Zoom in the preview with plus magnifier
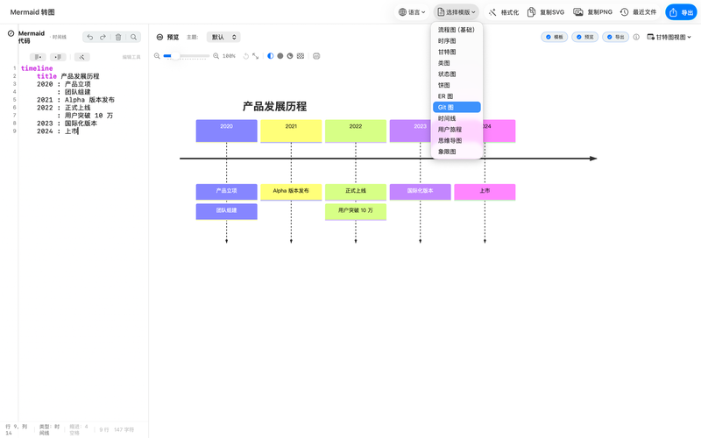This screenshot has height=438, width=701. tap(216, 56)
